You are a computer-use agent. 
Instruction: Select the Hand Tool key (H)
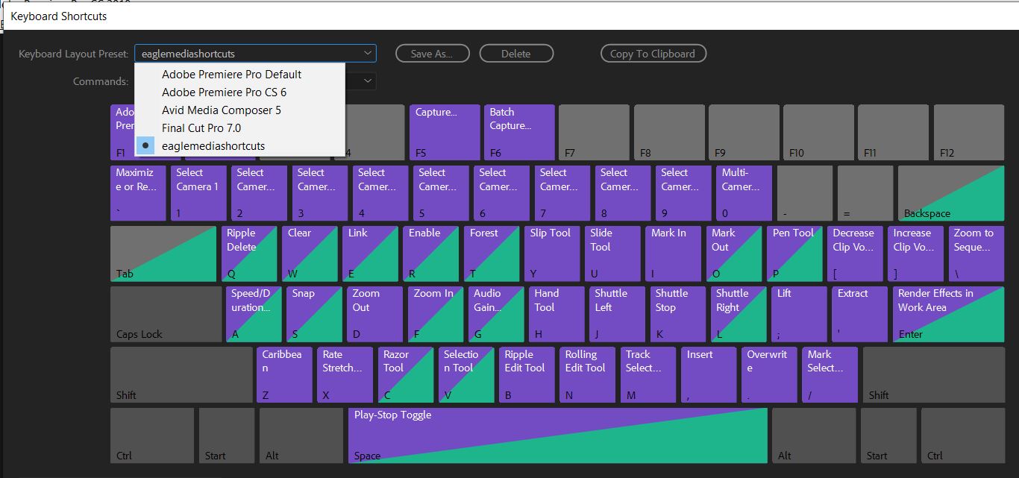pos(556,314)
